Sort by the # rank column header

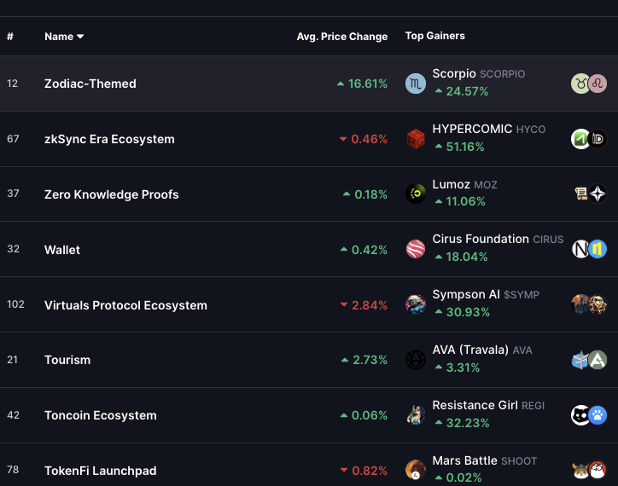pos(10,37)
